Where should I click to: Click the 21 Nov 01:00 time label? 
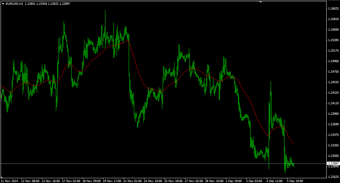coord(133,181)
